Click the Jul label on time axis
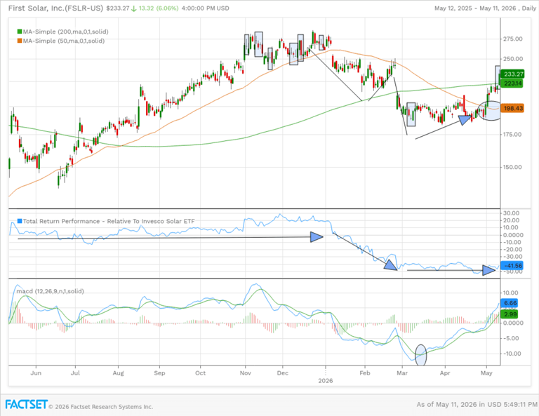 [75, 373]
